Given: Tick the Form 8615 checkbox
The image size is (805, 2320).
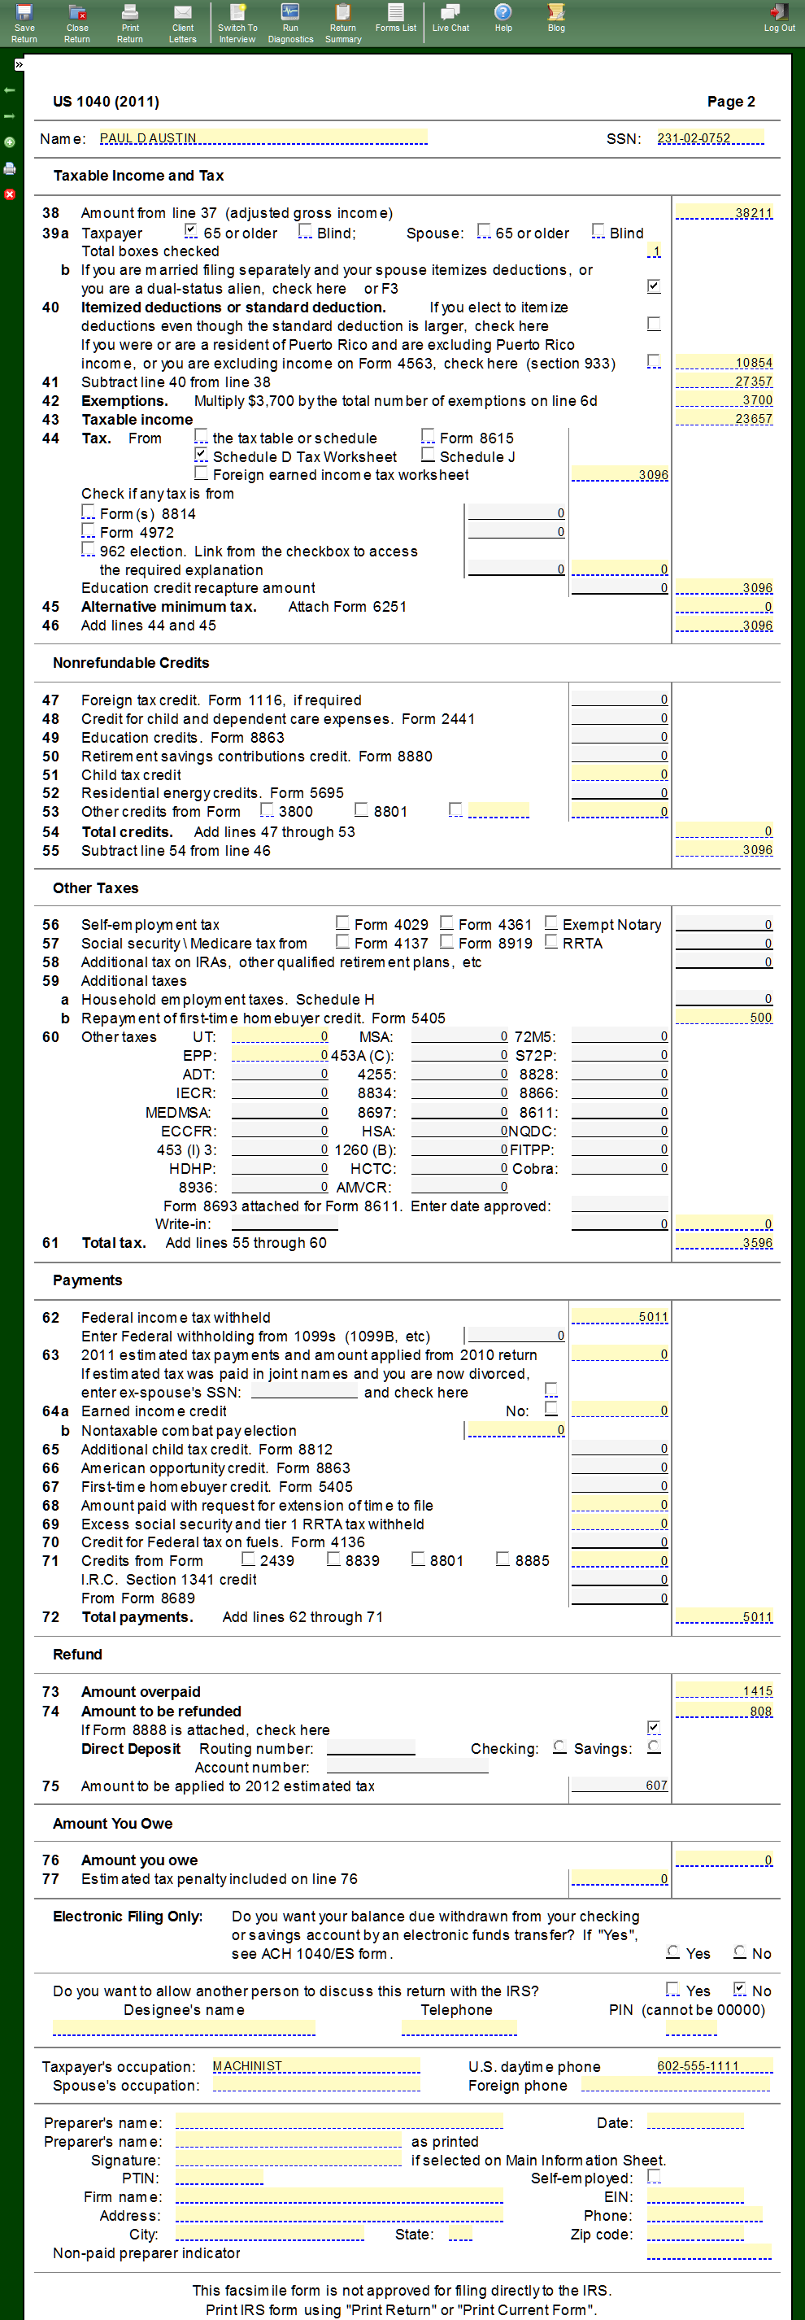Looking at the screenshot, I should pyautogui.click(x=428, y=437).
